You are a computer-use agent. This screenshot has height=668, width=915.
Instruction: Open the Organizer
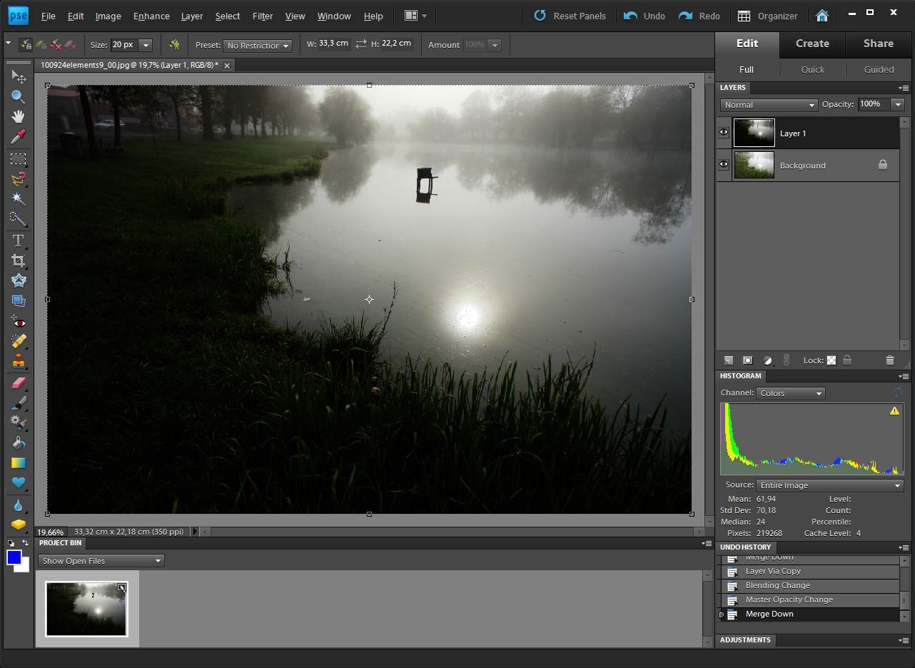(767, 16)
